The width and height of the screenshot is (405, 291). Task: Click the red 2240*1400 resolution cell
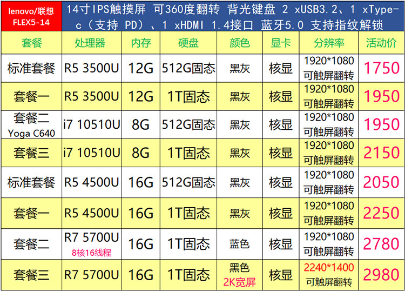(329, 275)
